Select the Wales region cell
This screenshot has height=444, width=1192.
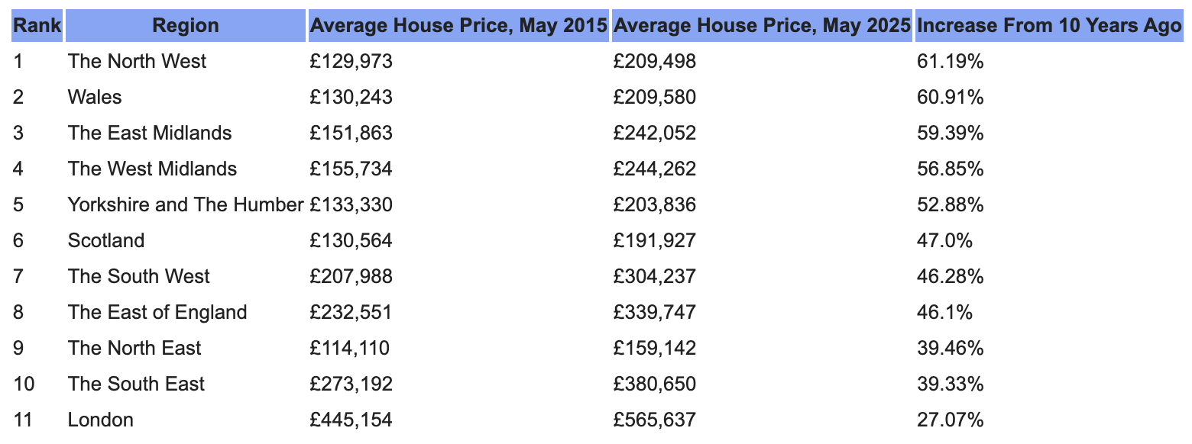(95, 97)
